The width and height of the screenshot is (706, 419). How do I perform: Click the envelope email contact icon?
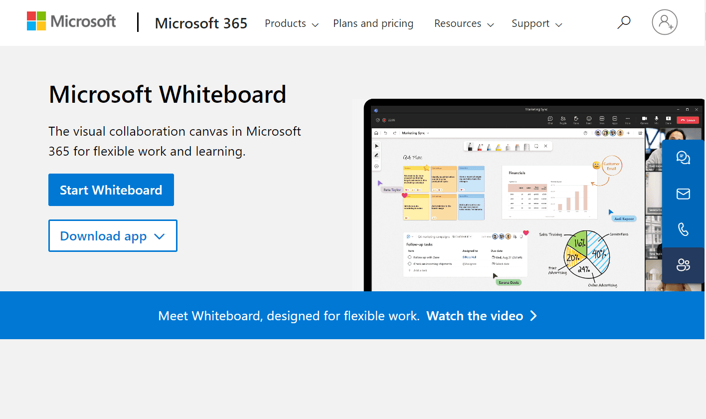683,194
